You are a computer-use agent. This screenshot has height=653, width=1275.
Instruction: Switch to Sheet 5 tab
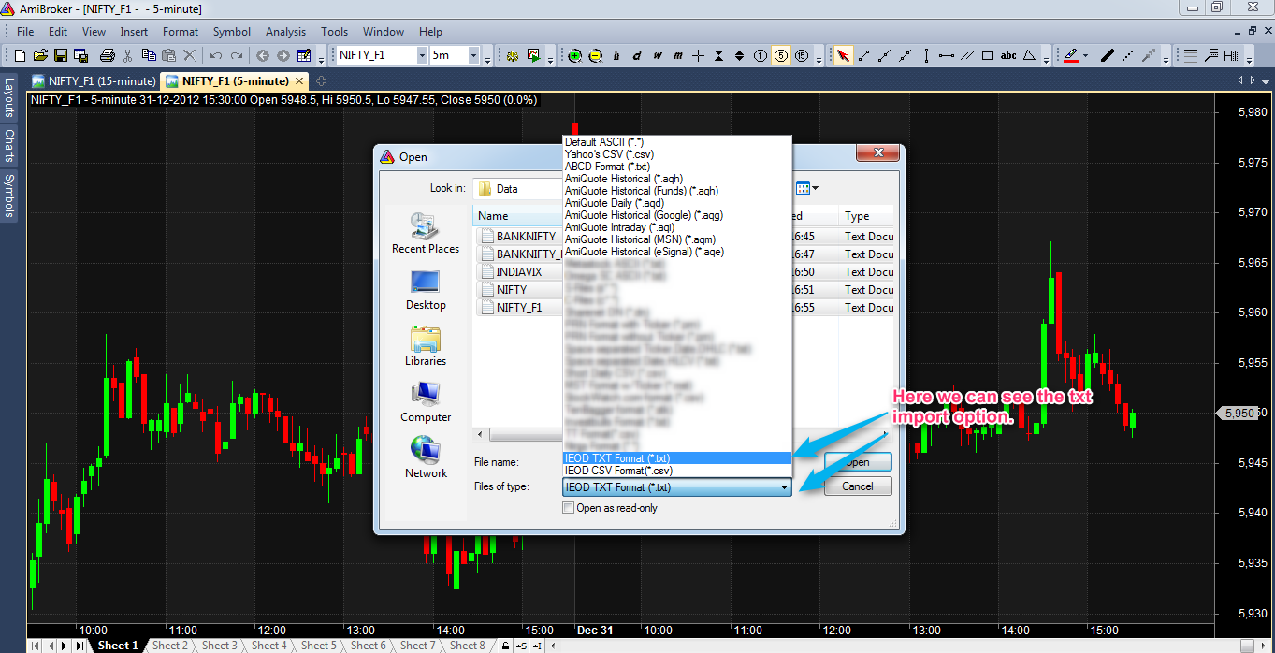tap(318, 646)
